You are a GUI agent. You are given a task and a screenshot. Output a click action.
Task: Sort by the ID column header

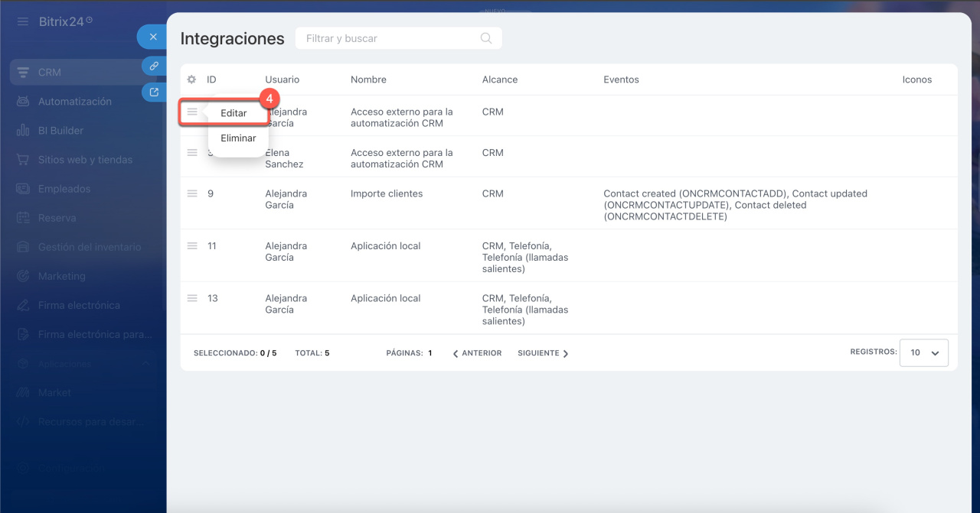pyautogui.click(x=211, y=80)
